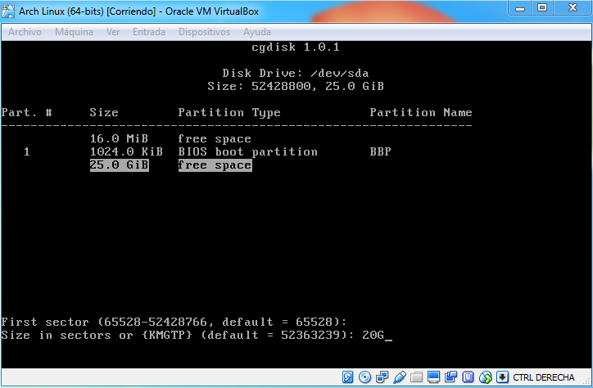Open the optical disc drive status icon
The image size is (593, 388).
(365, 377)
